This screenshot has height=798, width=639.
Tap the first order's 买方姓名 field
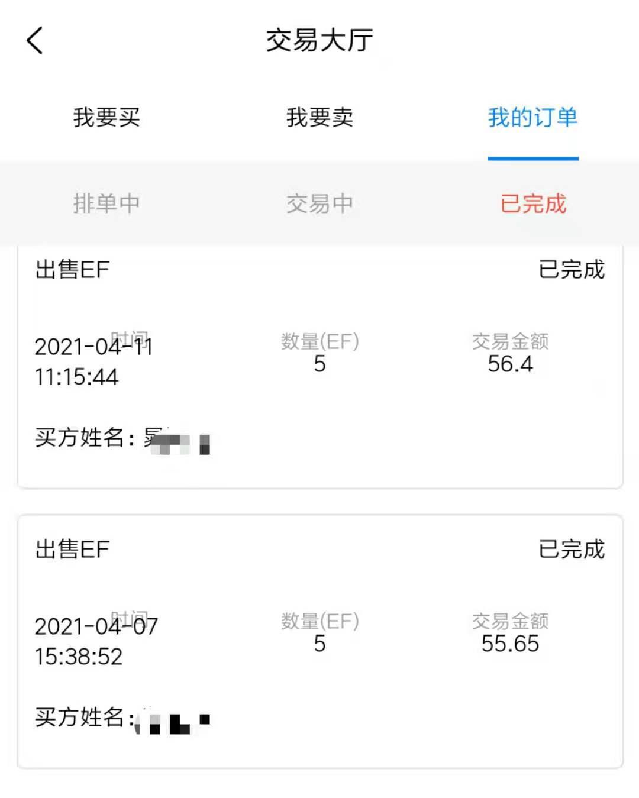tap(122, 438)
